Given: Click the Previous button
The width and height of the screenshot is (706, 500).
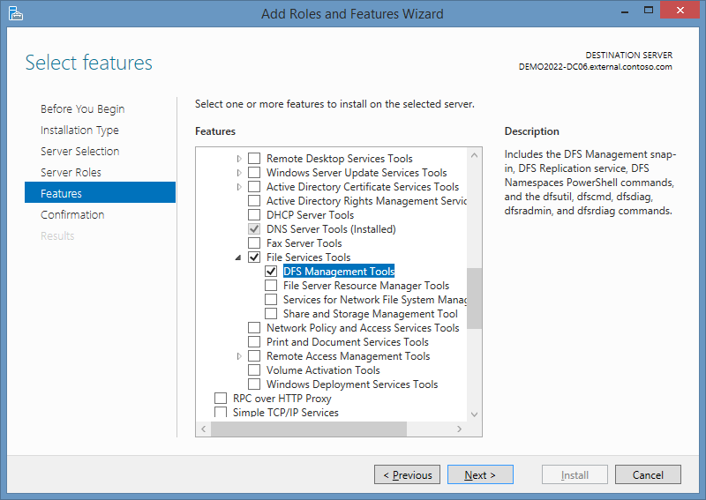Looking at the screenshot, I should pyautogui.click(x=407, y=474).
